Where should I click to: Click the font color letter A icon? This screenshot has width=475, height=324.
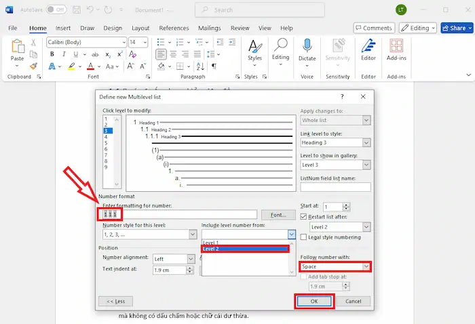point(90,66)
